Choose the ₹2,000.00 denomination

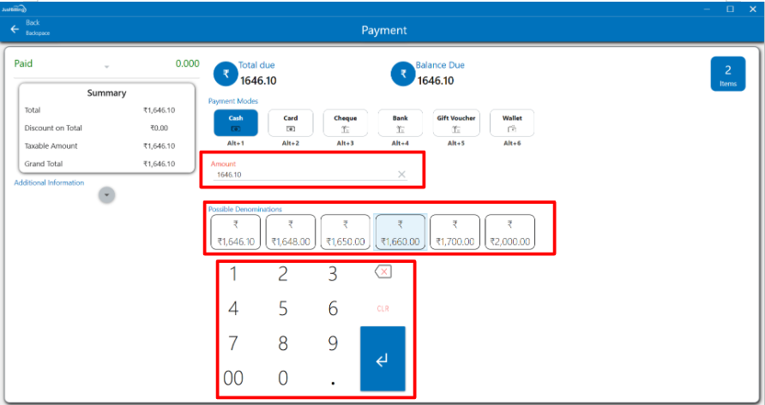tap(509, 233)
